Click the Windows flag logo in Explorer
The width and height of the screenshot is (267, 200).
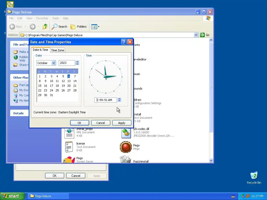(208, 18)
